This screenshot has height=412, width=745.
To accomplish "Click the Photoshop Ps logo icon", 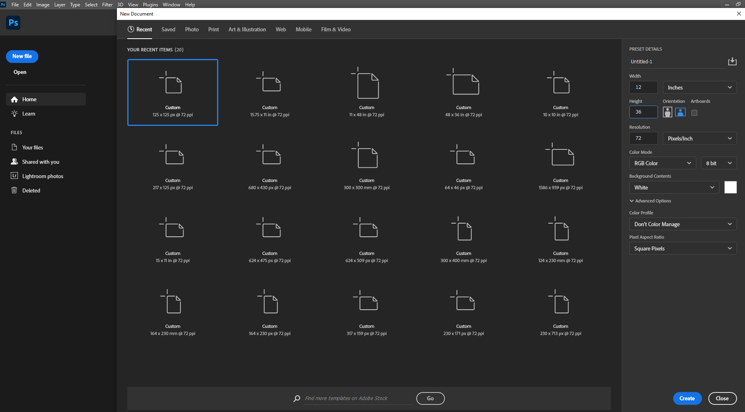I will click(x=13, y=23).
